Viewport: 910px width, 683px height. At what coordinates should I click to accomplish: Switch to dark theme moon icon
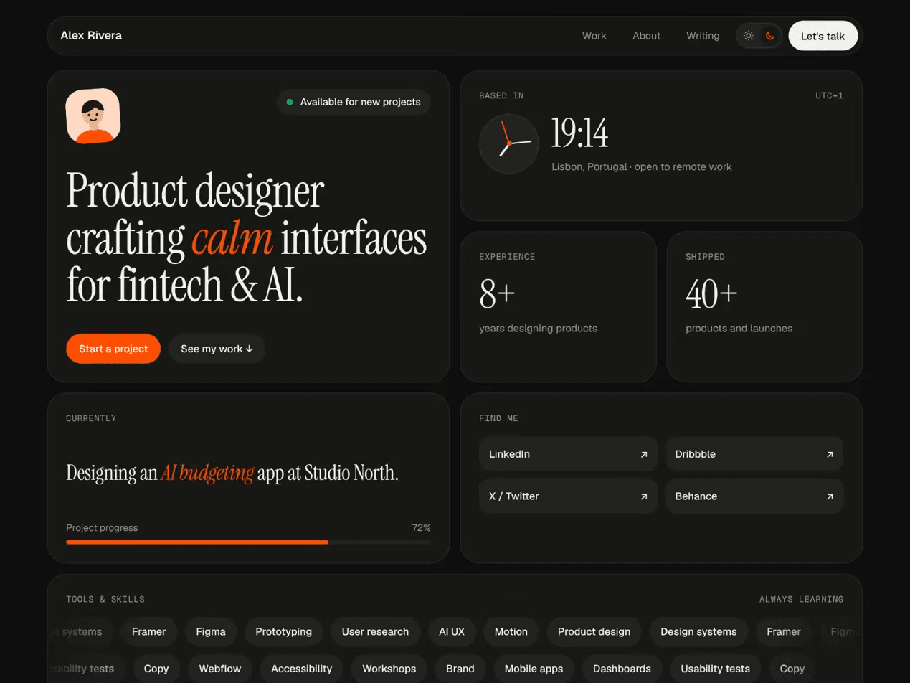770,36
